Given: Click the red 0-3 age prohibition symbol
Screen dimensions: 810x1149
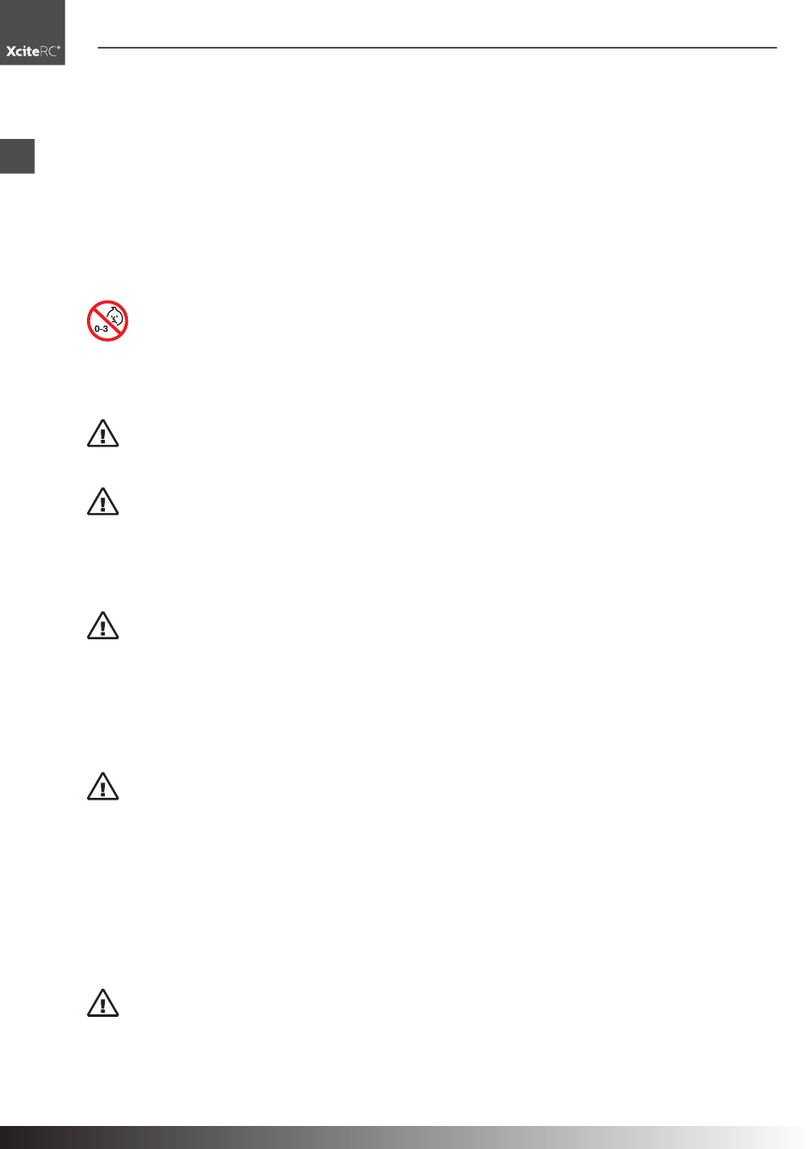Looking at the screenshot, I should click(x=107, y=320).
